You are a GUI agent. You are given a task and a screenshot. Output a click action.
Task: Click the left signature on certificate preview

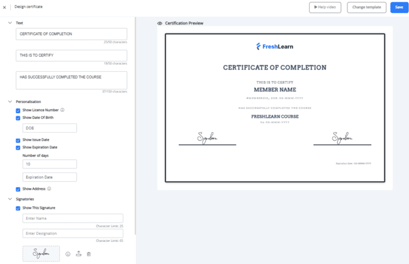coord(207,138)
